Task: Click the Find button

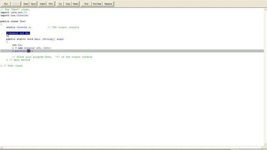Action: pos(86,4)
